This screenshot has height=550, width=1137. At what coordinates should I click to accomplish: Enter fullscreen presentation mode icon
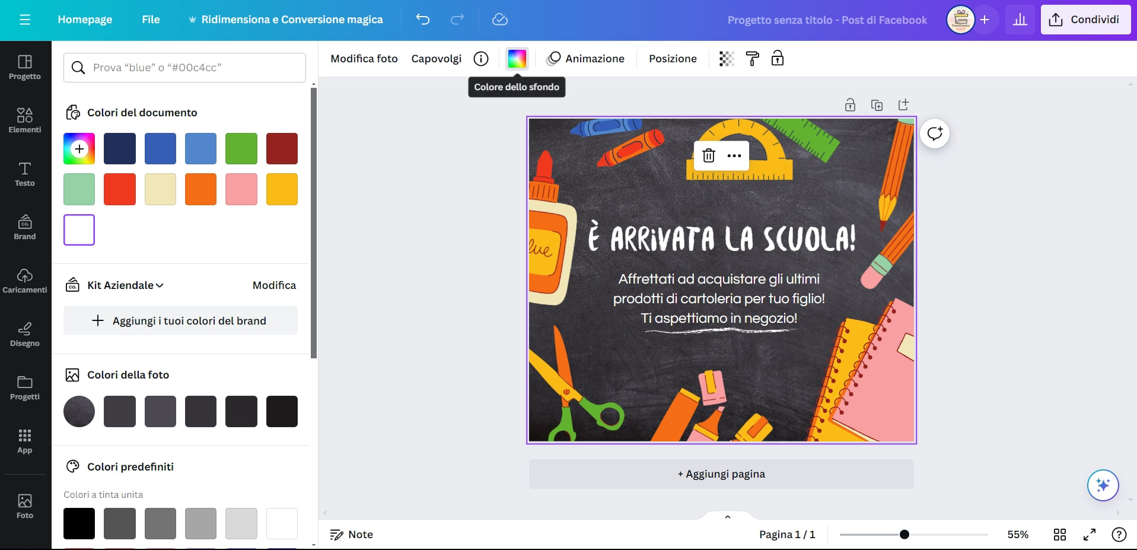coord(1090,535)
